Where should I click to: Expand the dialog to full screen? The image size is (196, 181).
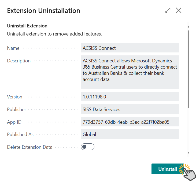click(x=168, y=10)
